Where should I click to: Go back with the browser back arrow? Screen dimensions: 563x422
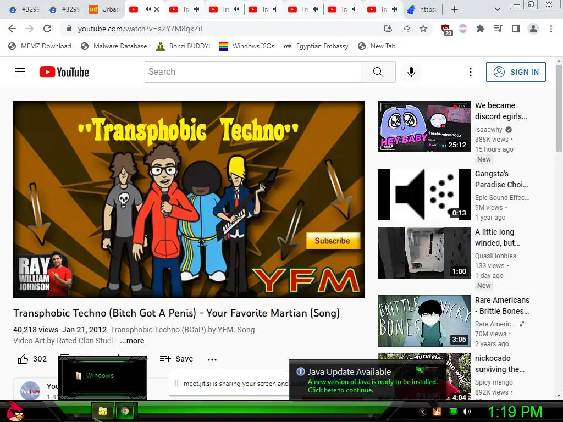[x=12, y=29]
